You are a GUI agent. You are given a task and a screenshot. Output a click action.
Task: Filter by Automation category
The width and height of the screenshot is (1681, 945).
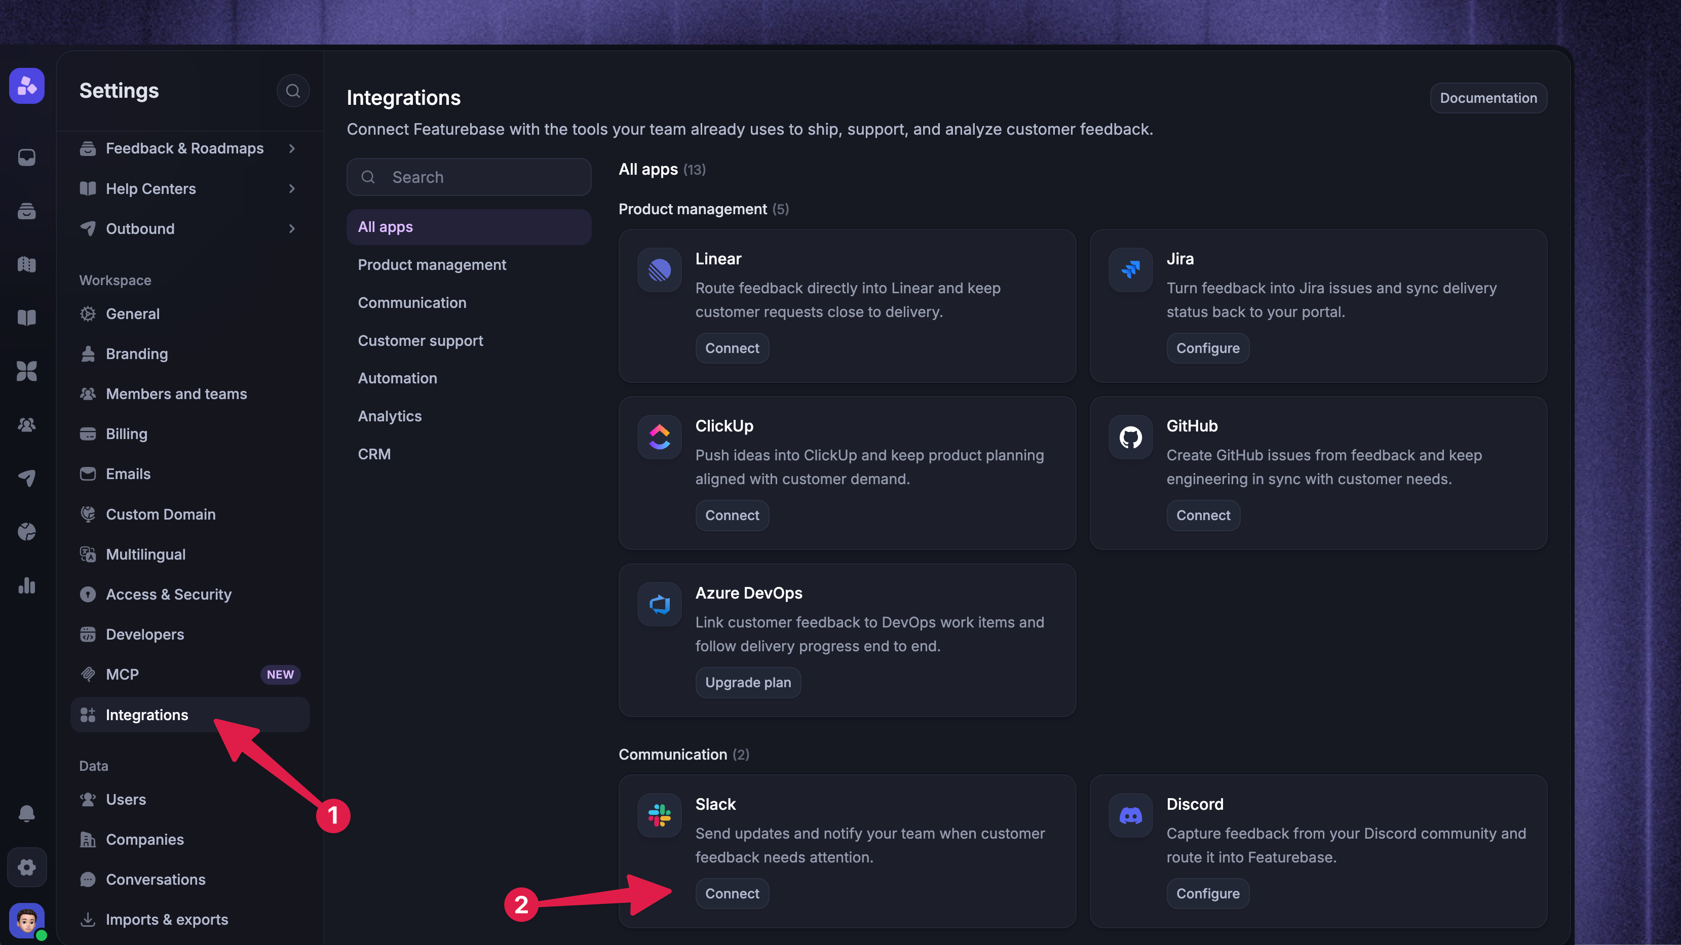coord(469,378)
